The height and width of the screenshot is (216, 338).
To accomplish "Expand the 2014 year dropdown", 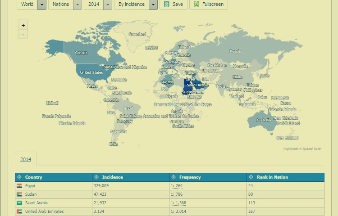I will [108, 4].
